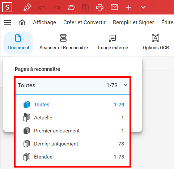This screenshot has width=174, height=169.
Task: Print the document
Action: [x=100, y=7]
